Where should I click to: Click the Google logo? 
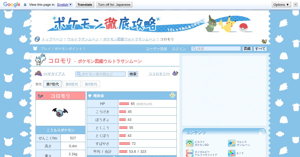tap(12, 4)
